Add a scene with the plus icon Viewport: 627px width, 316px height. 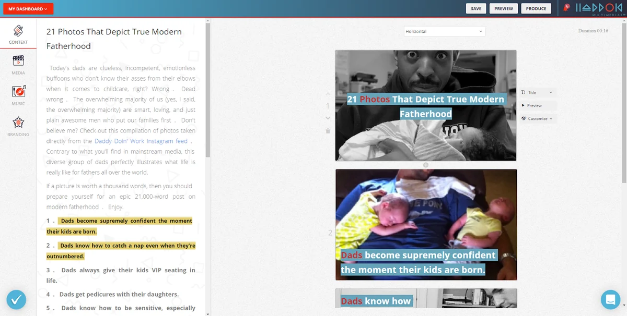click(426, 165)
